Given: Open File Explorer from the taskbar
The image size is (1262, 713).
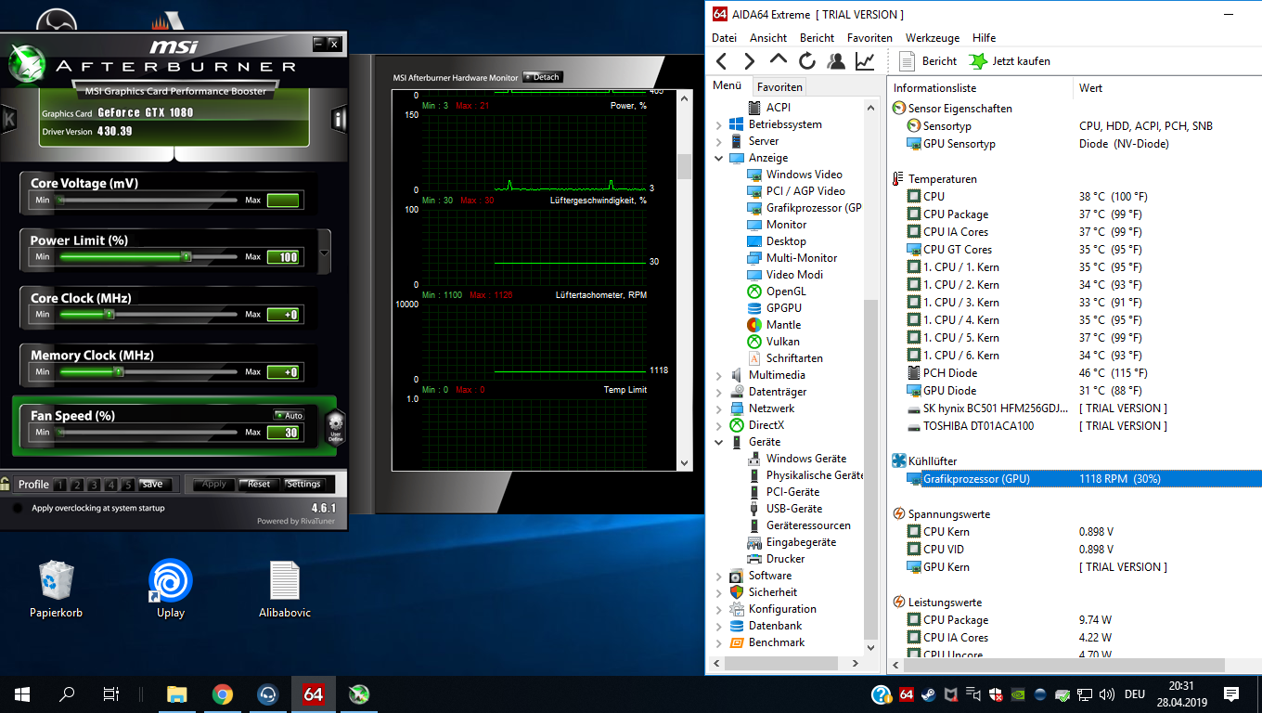Looking at the screenshot, I should click(176, 694).
